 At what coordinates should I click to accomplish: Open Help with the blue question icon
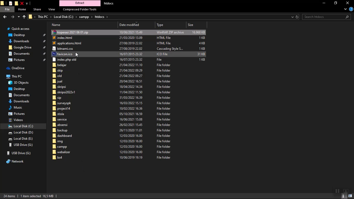[x=351, y=9]
